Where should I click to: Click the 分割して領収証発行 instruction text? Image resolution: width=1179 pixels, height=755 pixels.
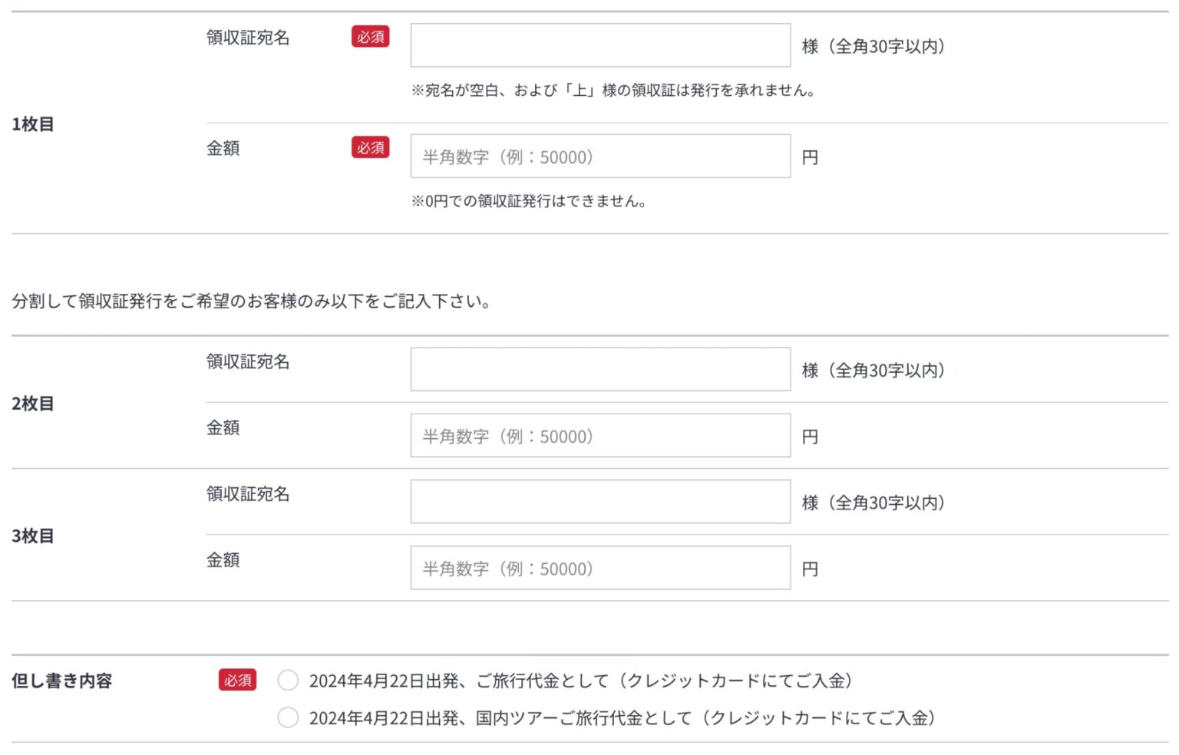tap(253, 302)
